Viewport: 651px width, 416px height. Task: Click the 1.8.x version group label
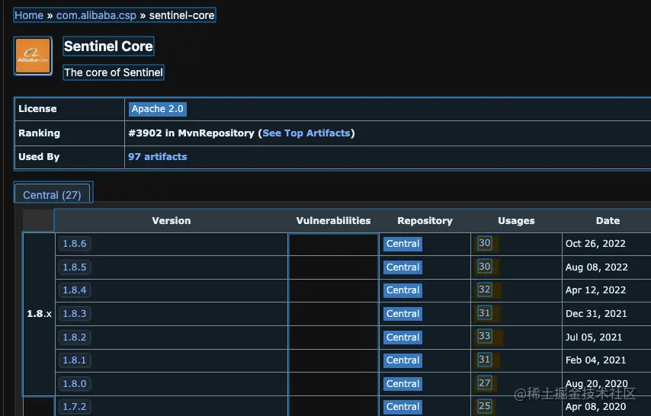click(39, 314)
